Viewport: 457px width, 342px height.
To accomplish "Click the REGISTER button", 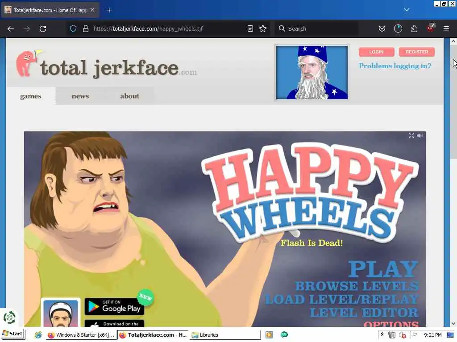I will point(417,52).
